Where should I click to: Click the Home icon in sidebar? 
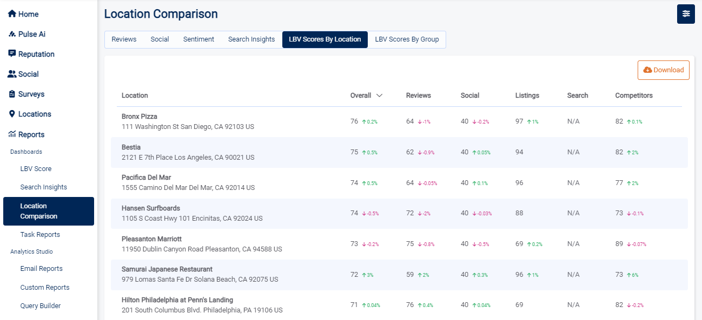(12, 14)
